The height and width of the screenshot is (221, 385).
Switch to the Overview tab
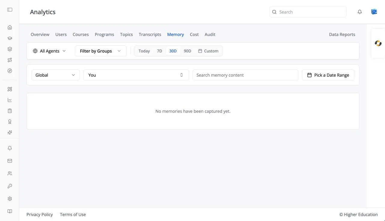coord(40,34)
